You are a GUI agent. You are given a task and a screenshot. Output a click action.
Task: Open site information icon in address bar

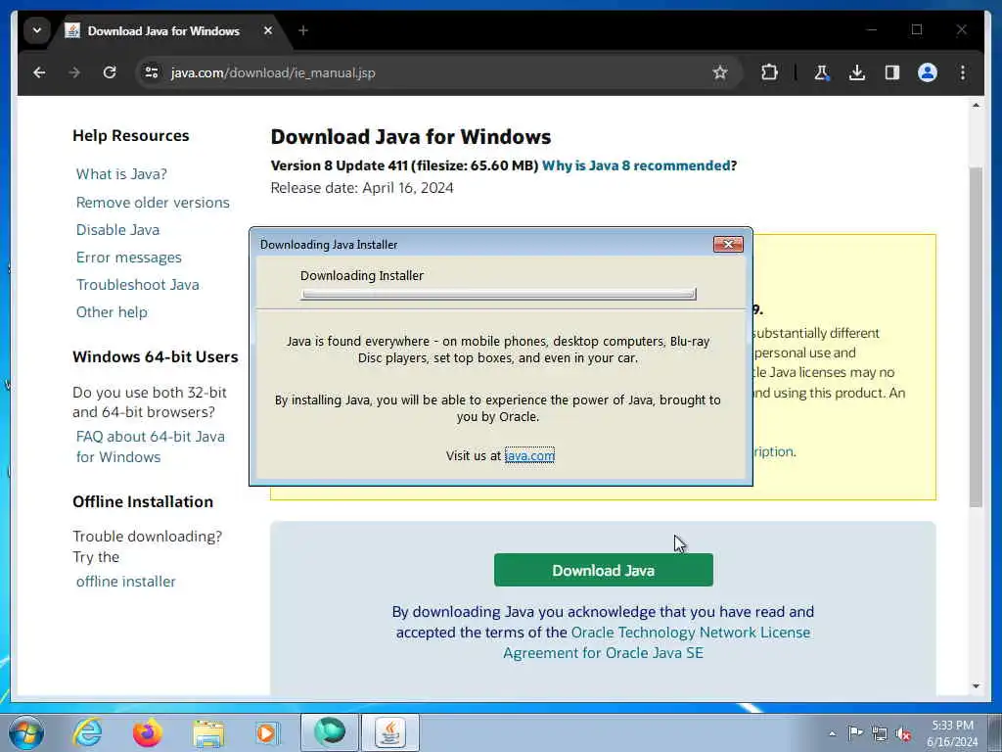(x=152, y=72)
